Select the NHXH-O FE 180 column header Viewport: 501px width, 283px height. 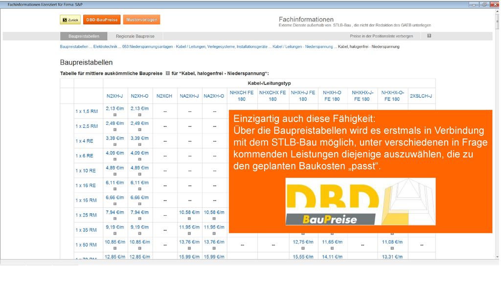[x=332, y=96]
